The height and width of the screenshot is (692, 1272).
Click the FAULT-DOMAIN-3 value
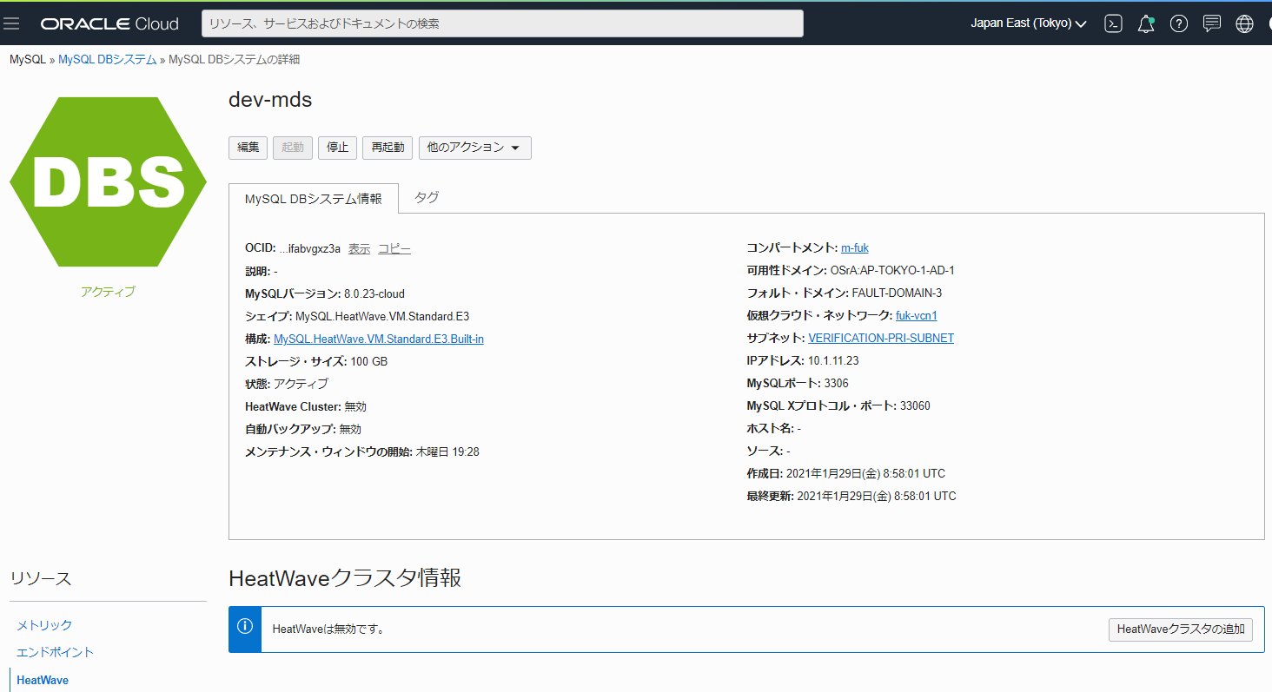tap(897, 293)
